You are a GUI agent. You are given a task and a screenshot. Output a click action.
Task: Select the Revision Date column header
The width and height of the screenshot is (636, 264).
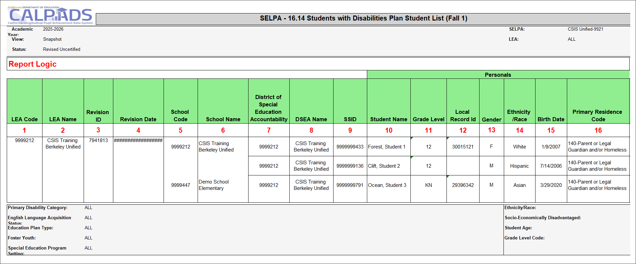click(x=138, y=119)
